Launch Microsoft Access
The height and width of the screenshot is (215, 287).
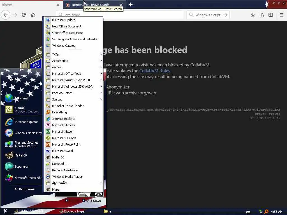pos(74,125)
